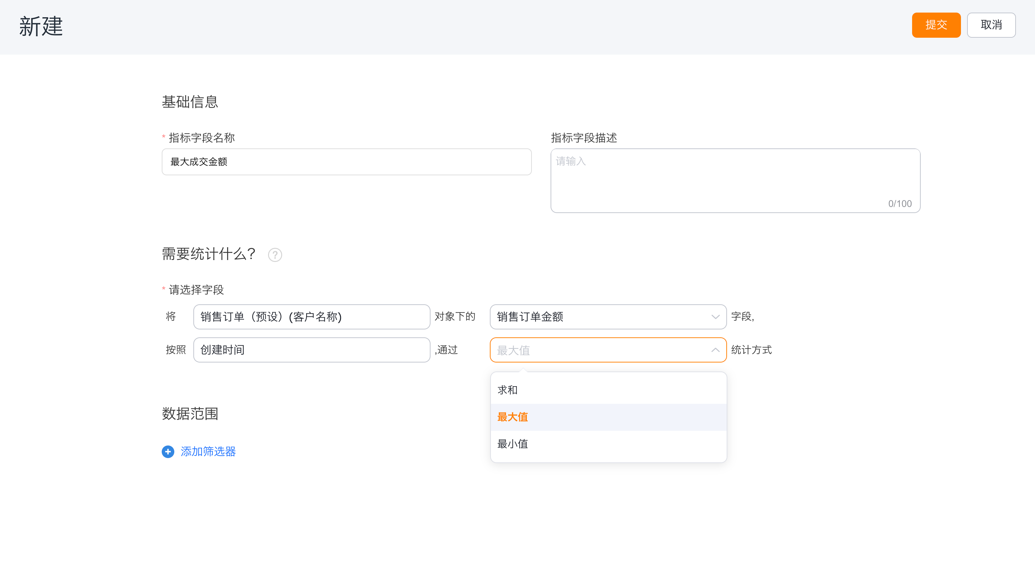The image size is (1035, 582).
Task: Click the 指标字段名称 label
Action: tap(202, 138)
